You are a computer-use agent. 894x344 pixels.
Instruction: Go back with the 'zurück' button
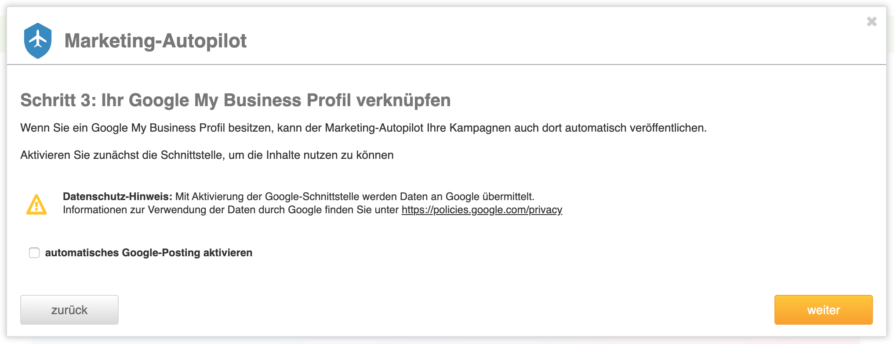[69, 310]
